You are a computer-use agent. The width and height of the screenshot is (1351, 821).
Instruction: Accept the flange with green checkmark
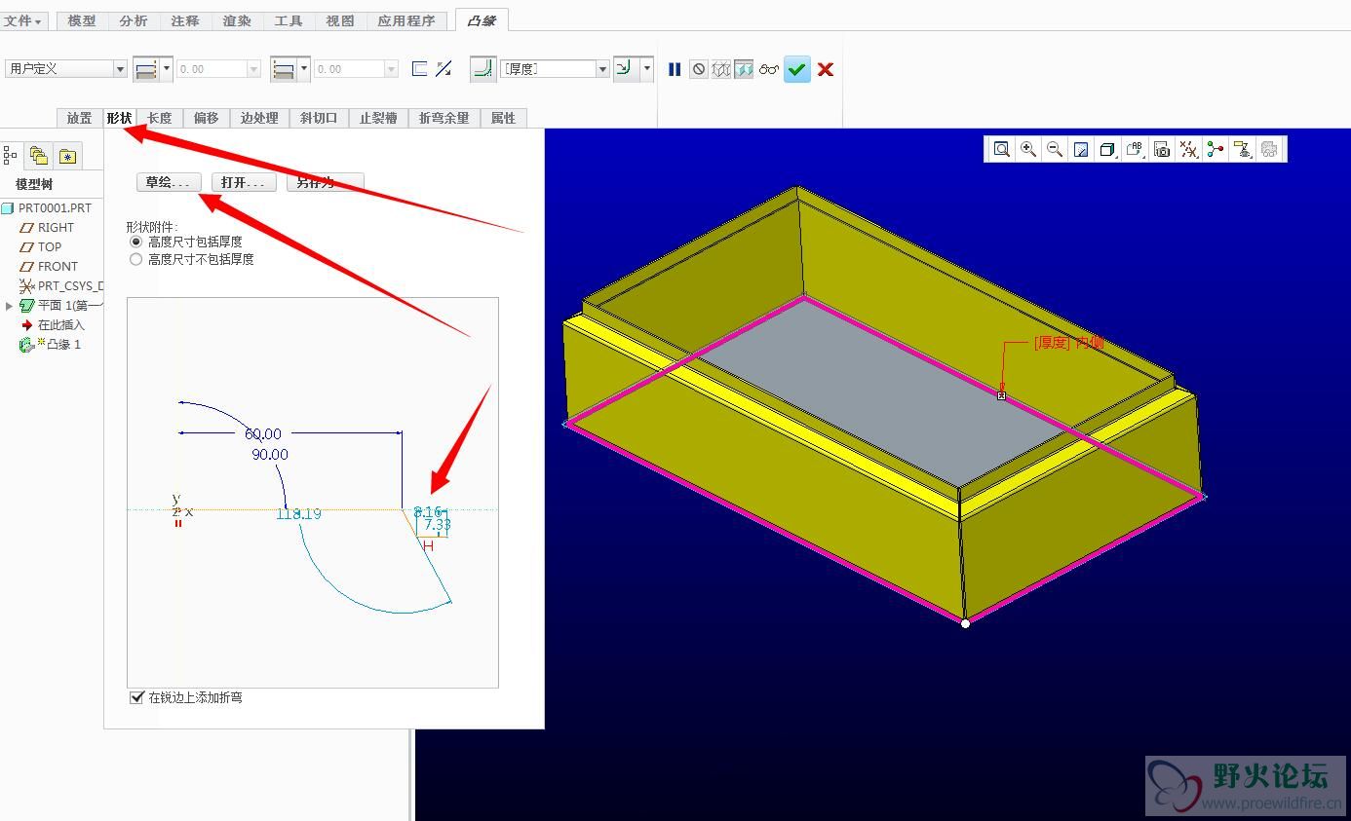point(797,69)
